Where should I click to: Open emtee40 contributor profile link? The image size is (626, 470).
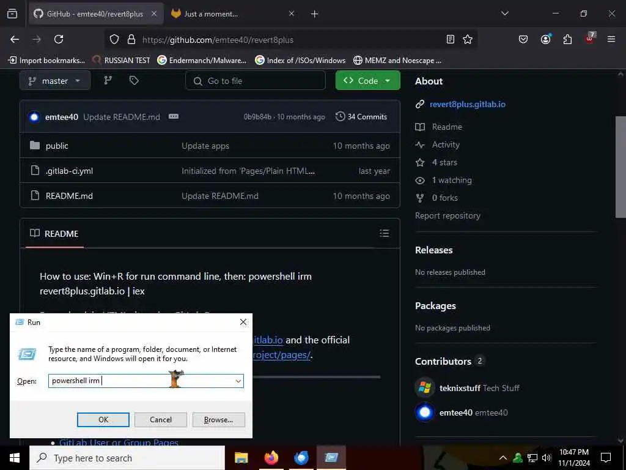pos(455,412)
